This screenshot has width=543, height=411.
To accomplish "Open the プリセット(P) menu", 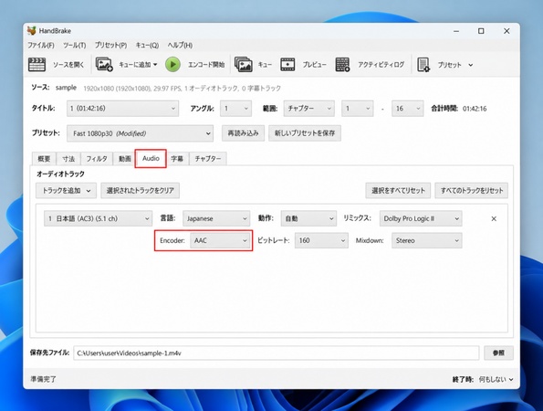I will click(x=110, y=46).
